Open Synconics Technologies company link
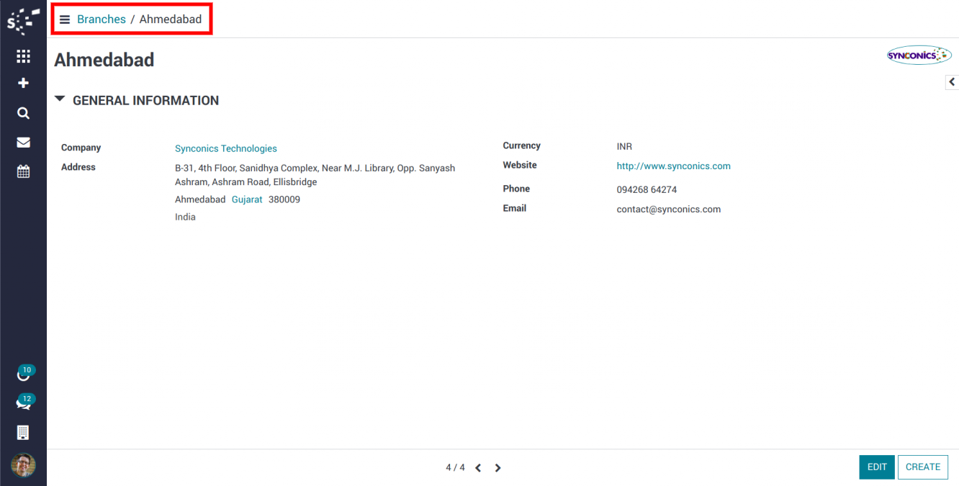The image size is (959, 486). pyautogui.click(x=225, y=148)
